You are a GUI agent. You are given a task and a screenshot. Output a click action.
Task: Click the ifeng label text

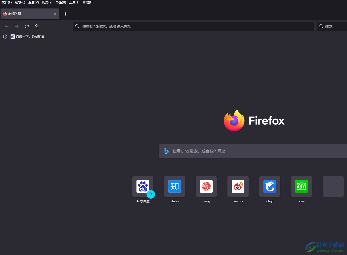(x=206, y=201)
